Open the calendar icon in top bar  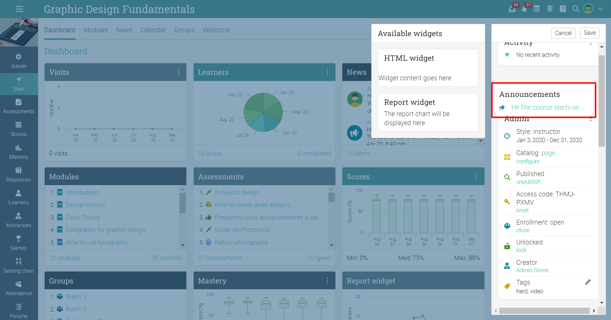pyautogui.click(x=537, y=9)
